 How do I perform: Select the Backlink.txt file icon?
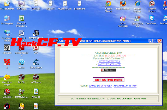79,5
